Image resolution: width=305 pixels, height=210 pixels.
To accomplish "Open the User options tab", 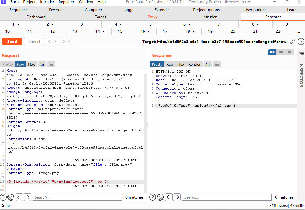I will 255,10.
